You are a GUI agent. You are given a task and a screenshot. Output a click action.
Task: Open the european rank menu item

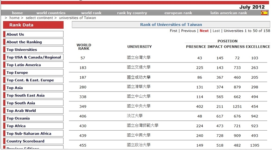pyautogui.click(x=178, y=13)
